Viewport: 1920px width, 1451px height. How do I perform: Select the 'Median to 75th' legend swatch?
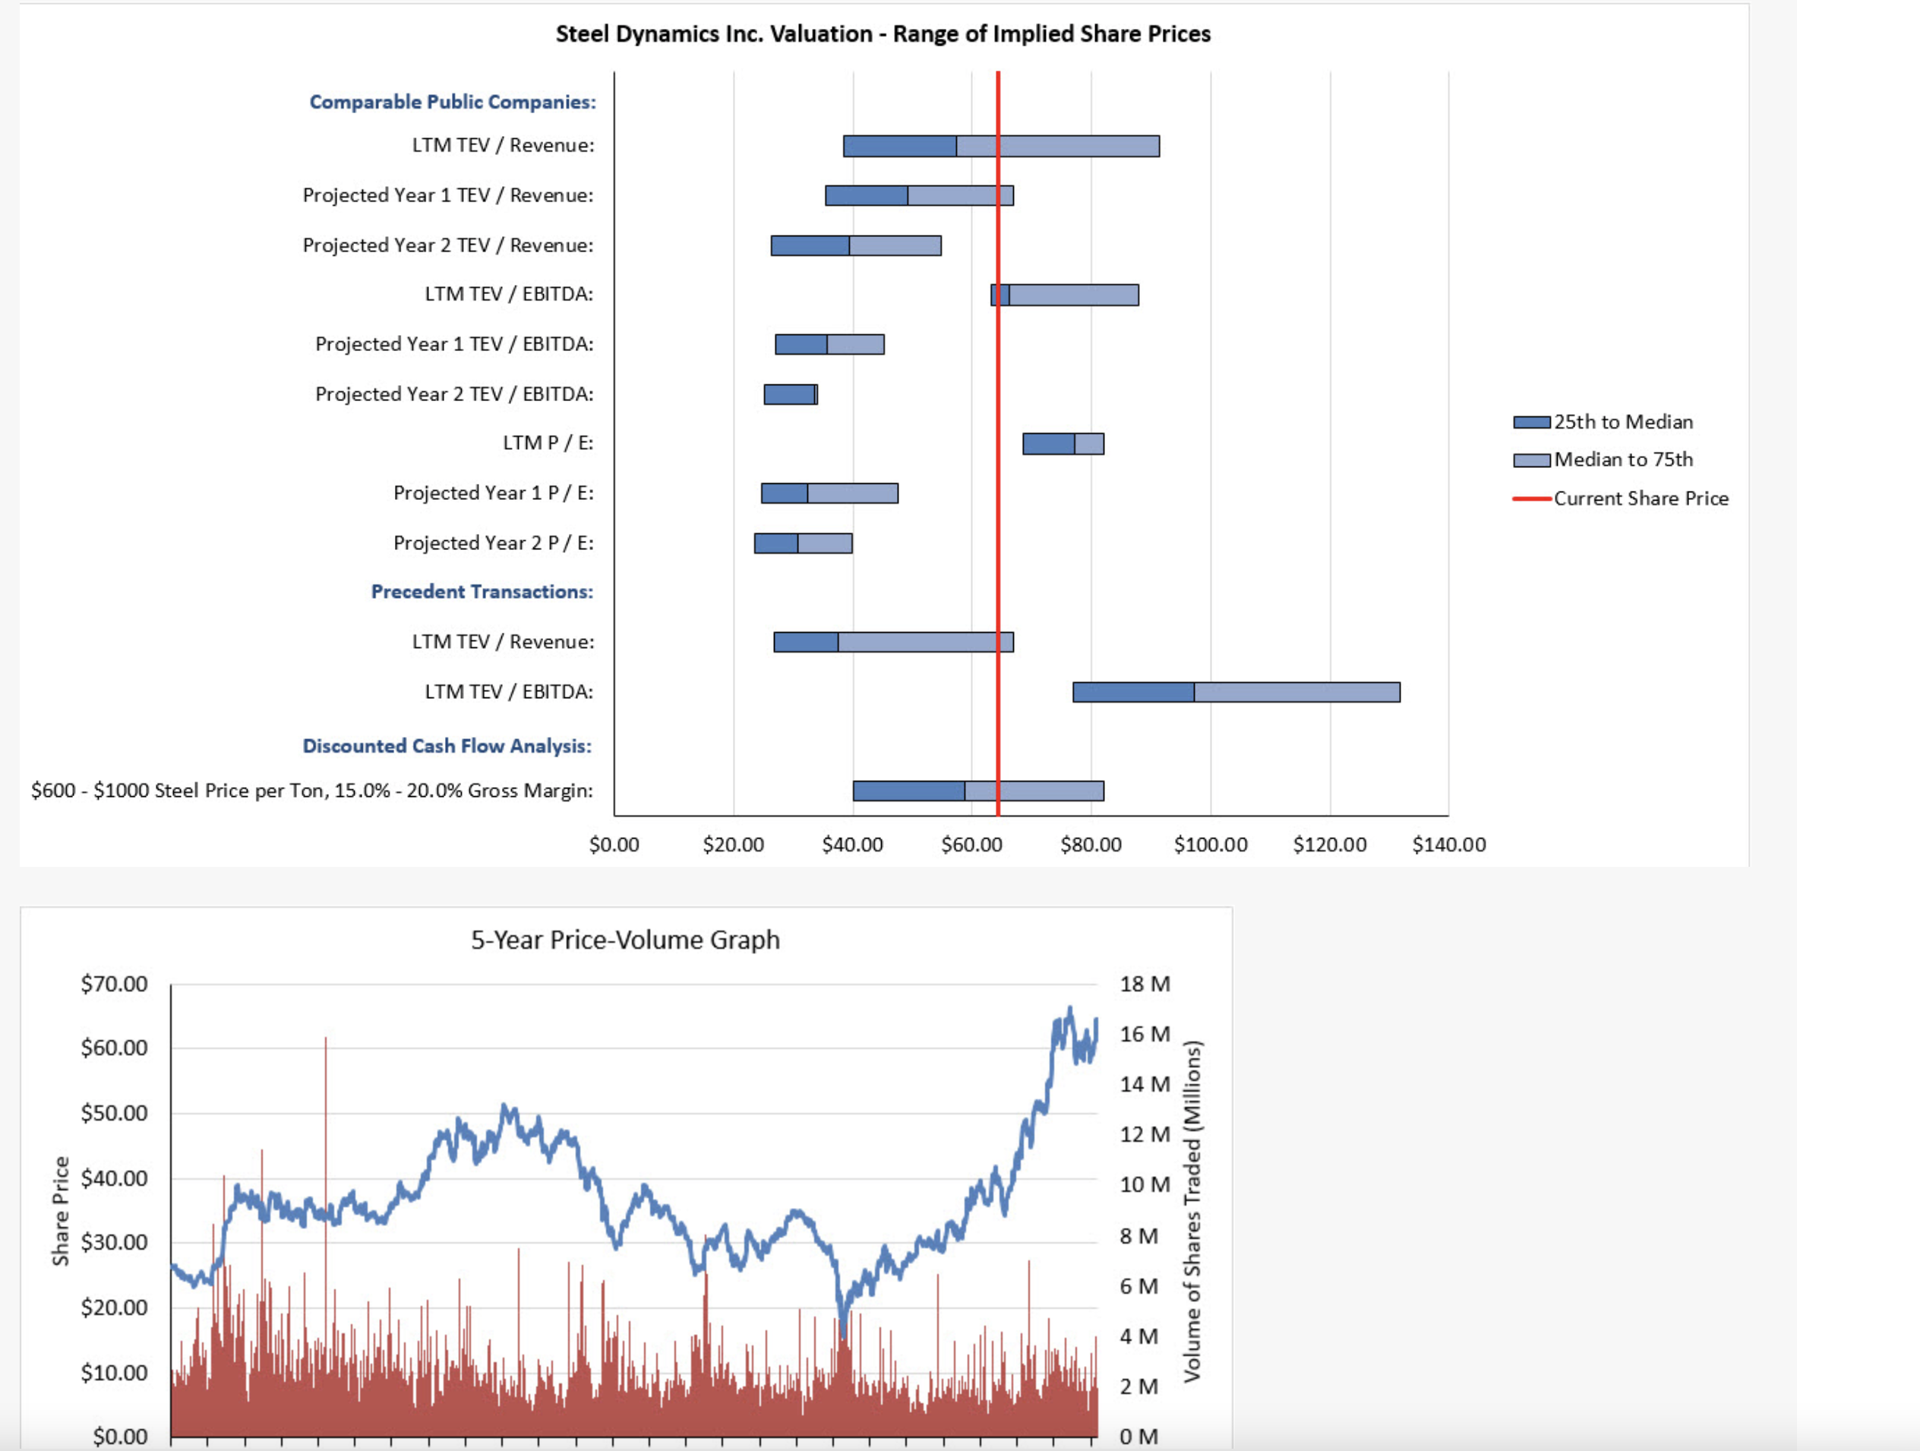coord(1531,460)
